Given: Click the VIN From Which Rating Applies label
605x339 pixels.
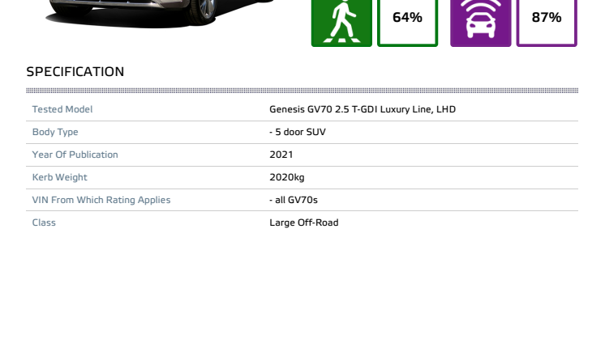Looking at the screenshot, I should tap(101, 200).
